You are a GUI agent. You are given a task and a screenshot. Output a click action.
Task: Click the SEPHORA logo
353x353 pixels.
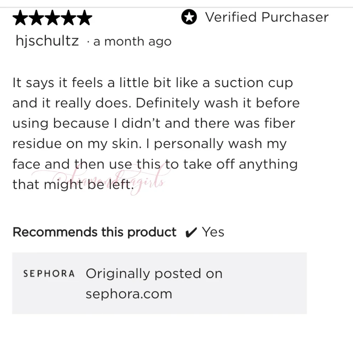coord(49,274)
